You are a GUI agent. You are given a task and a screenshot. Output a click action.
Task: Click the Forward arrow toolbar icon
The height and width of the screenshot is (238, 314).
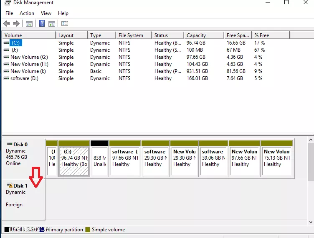16,24
